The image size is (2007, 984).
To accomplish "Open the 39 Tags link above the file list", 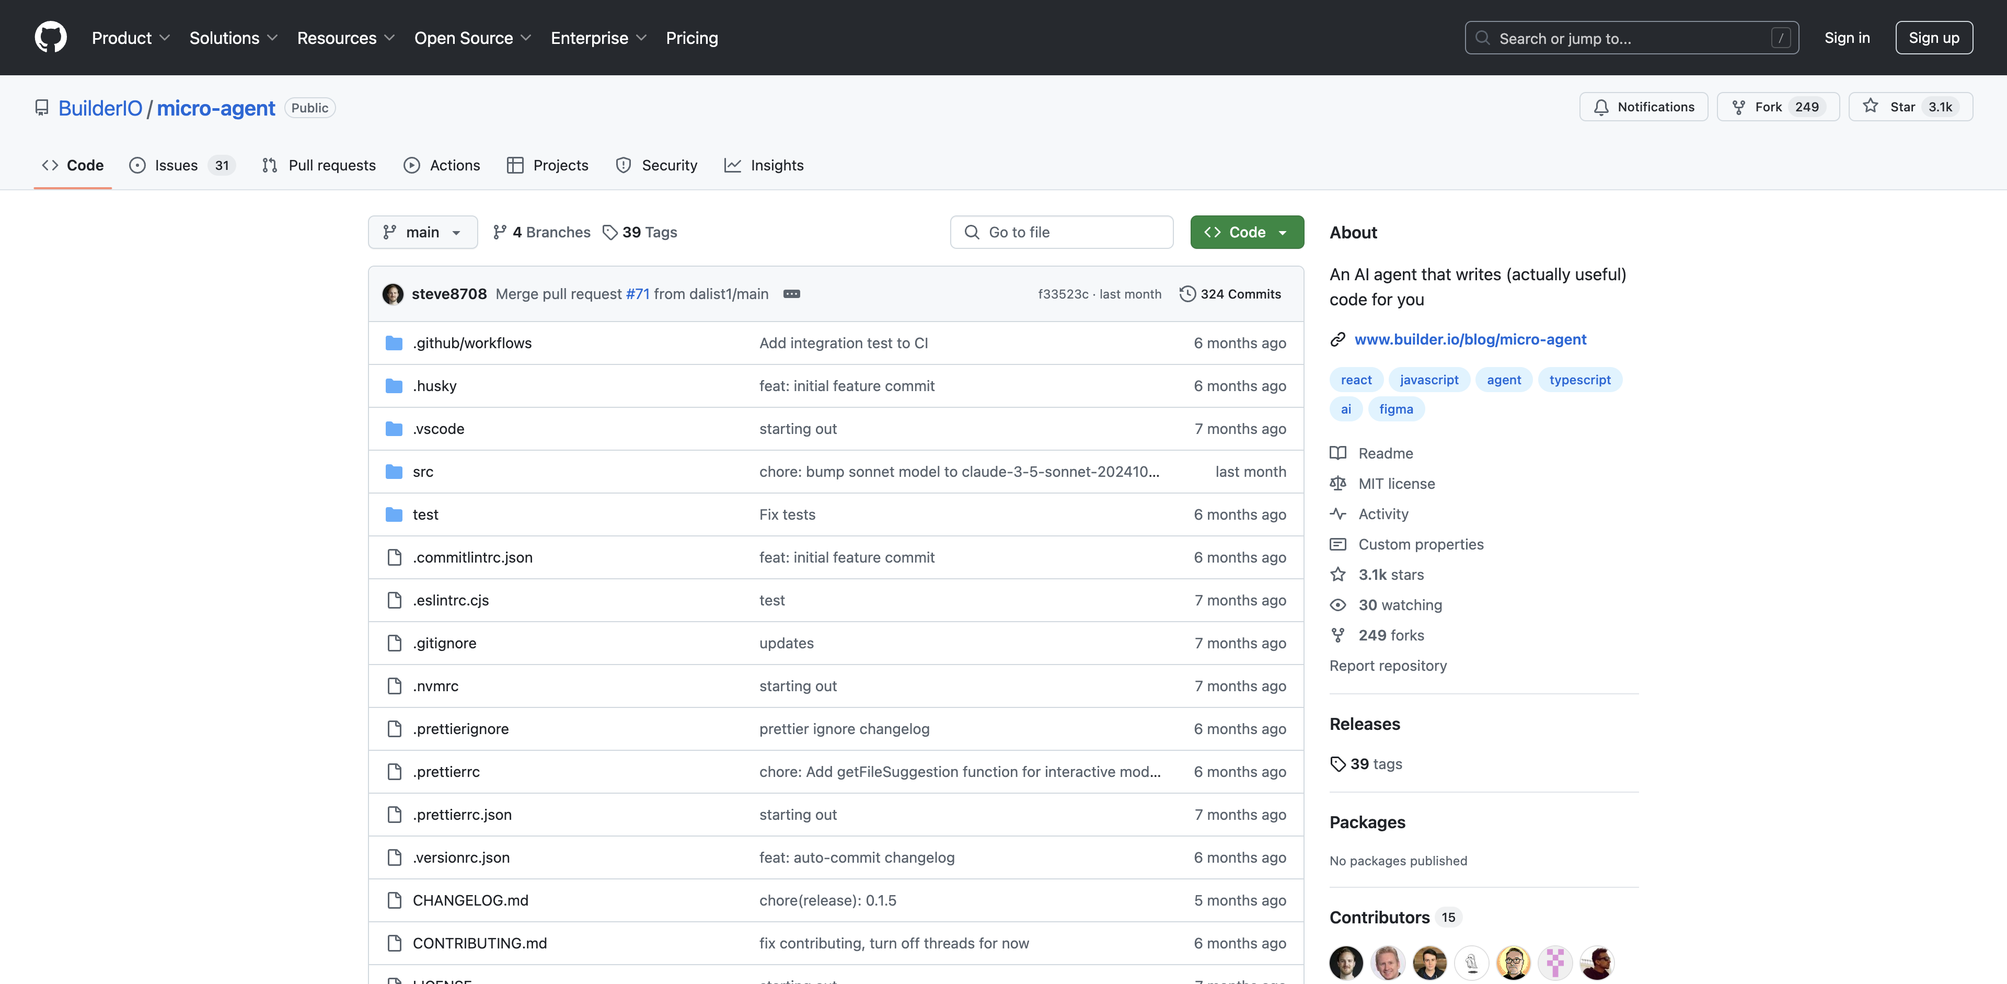I will click(x=640, y=232).
